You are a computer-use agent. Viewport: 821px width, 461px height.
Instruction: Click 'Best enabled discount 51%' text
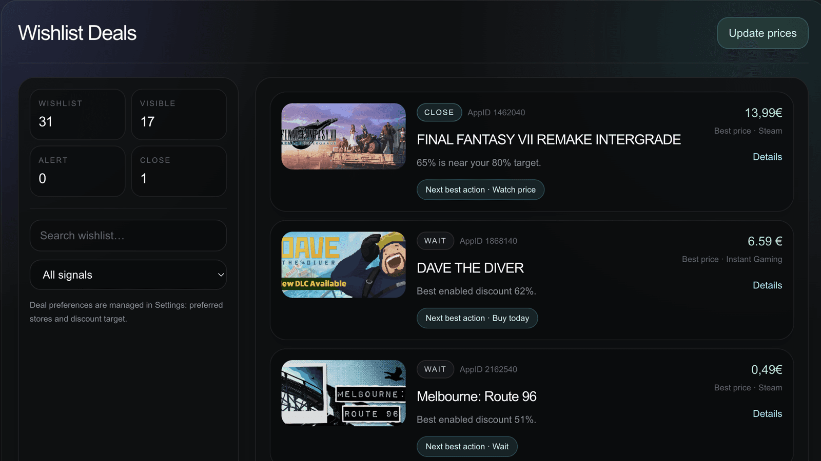coord(476,420)
